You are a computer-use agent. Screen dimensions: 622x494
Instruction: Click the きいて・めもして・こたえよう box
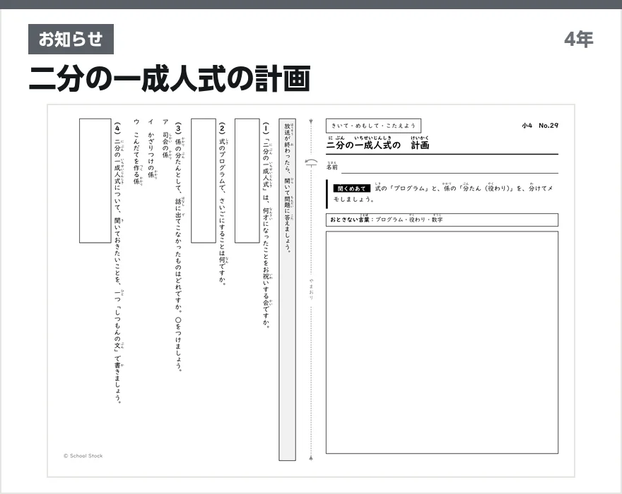point(373,126)
